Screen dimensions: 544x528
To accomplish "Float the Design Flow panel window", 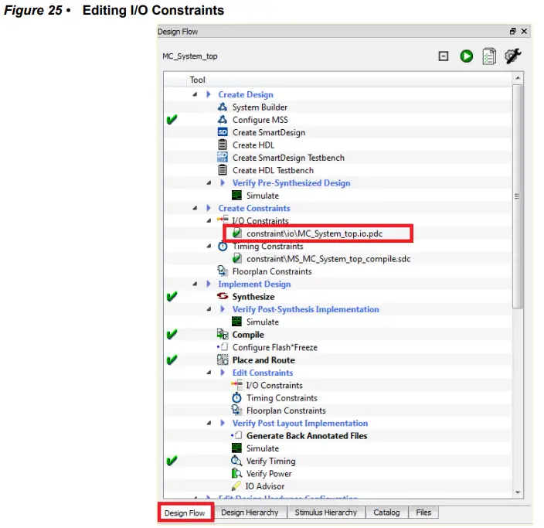I will (512, 32).
